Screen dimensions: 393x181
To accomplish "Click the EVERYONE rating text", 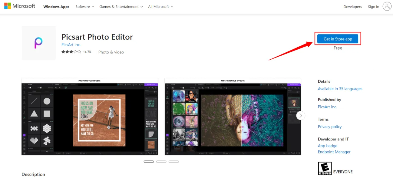I will 343,172.
